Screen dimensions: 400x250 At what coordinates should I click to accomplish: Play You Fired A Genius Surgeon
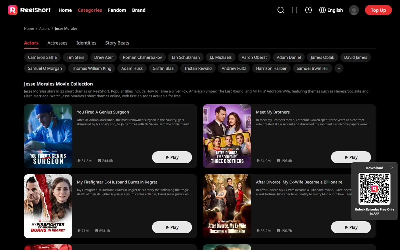click(172, 157)
